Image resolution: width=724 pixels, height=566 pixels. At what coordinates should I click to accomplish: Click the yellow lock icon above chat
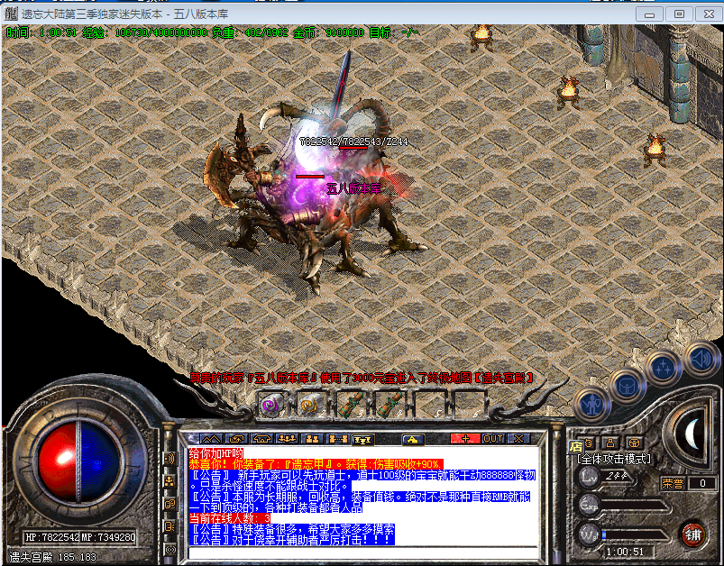413,439
